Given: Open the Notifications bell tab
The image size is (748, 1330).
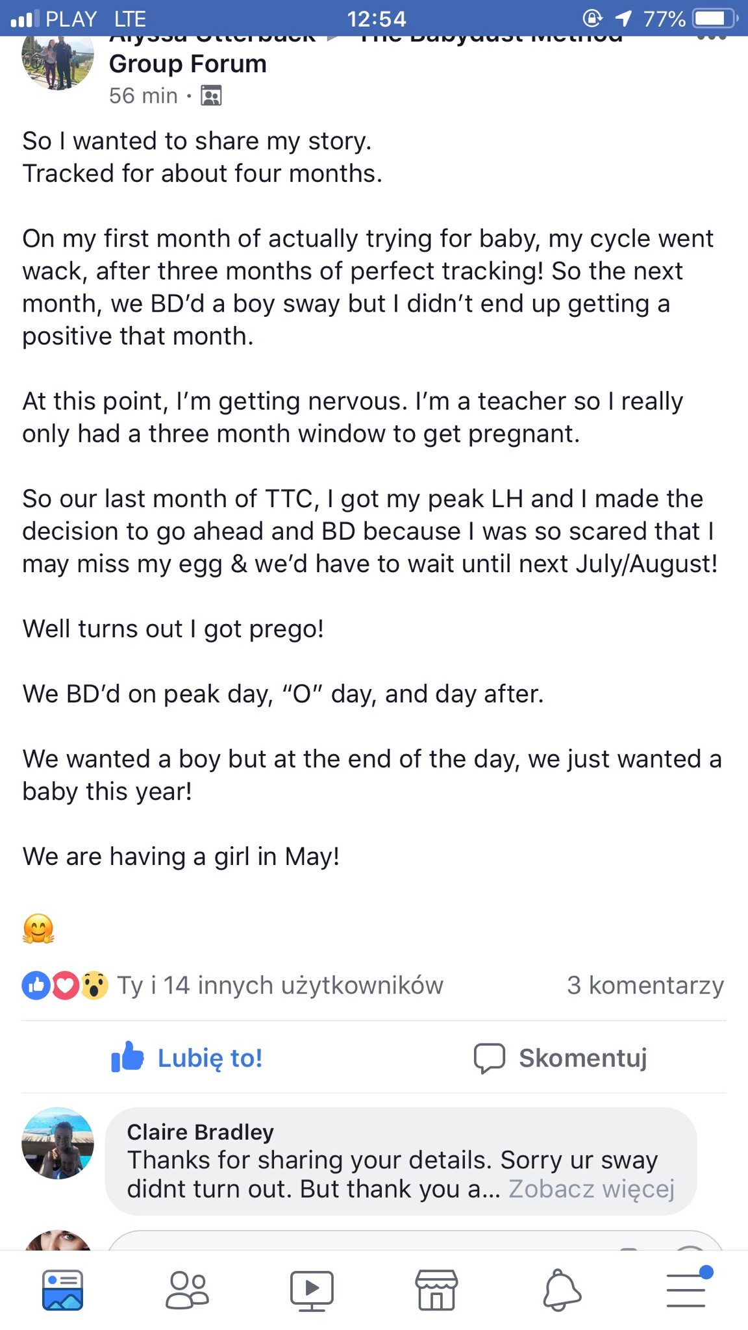Looking at the screenshot, I should pyautogui.click(x=562, y=1290).
